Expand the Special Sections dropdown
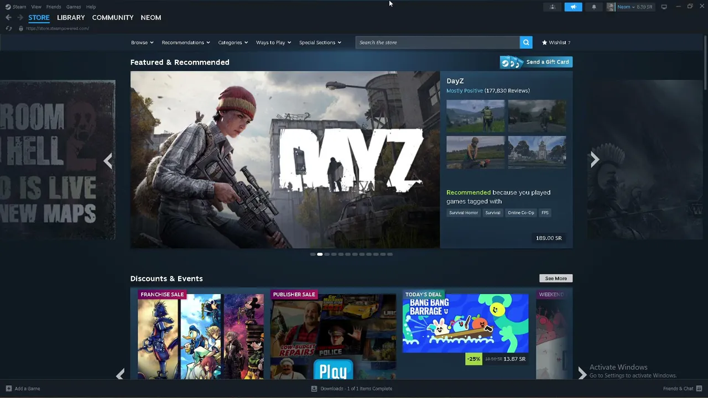Image resolution: width=708 pixels, height=398 pixels. [x=320, y=43]
